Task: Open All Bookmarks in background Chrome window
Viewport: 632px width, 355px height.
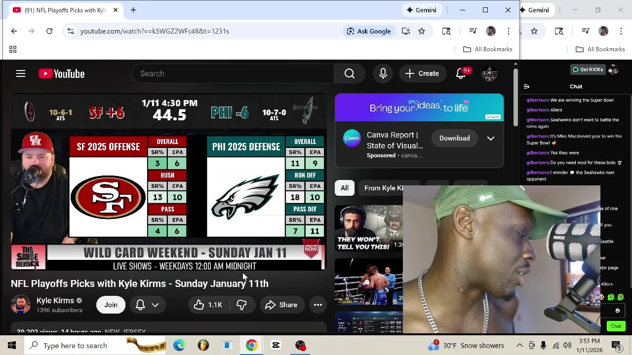Action: pyautogui.click(x=600, y=49)
